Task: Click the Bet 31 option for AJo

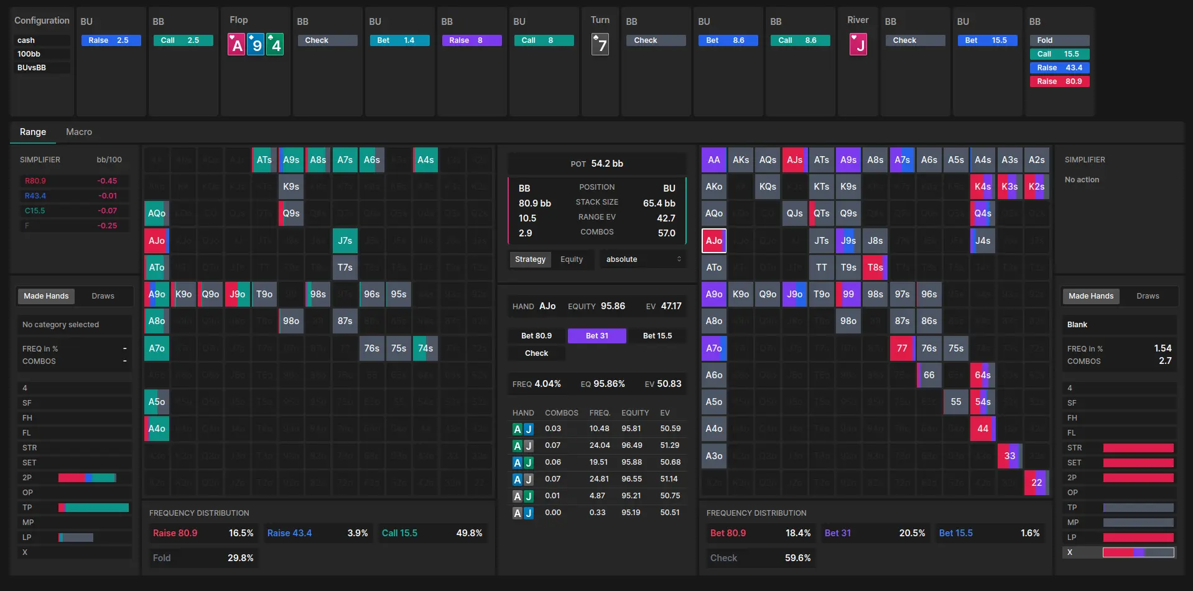Action: pos(596,335)
